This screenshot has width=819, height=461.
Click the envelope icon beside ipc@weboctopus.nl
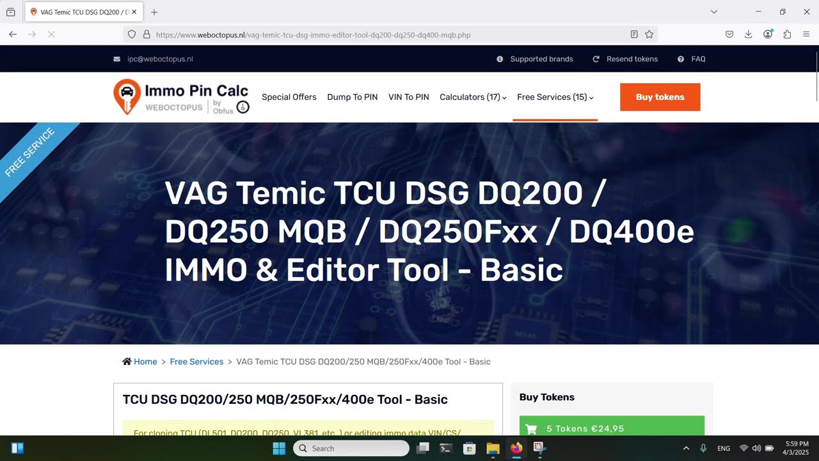(116, 59)
